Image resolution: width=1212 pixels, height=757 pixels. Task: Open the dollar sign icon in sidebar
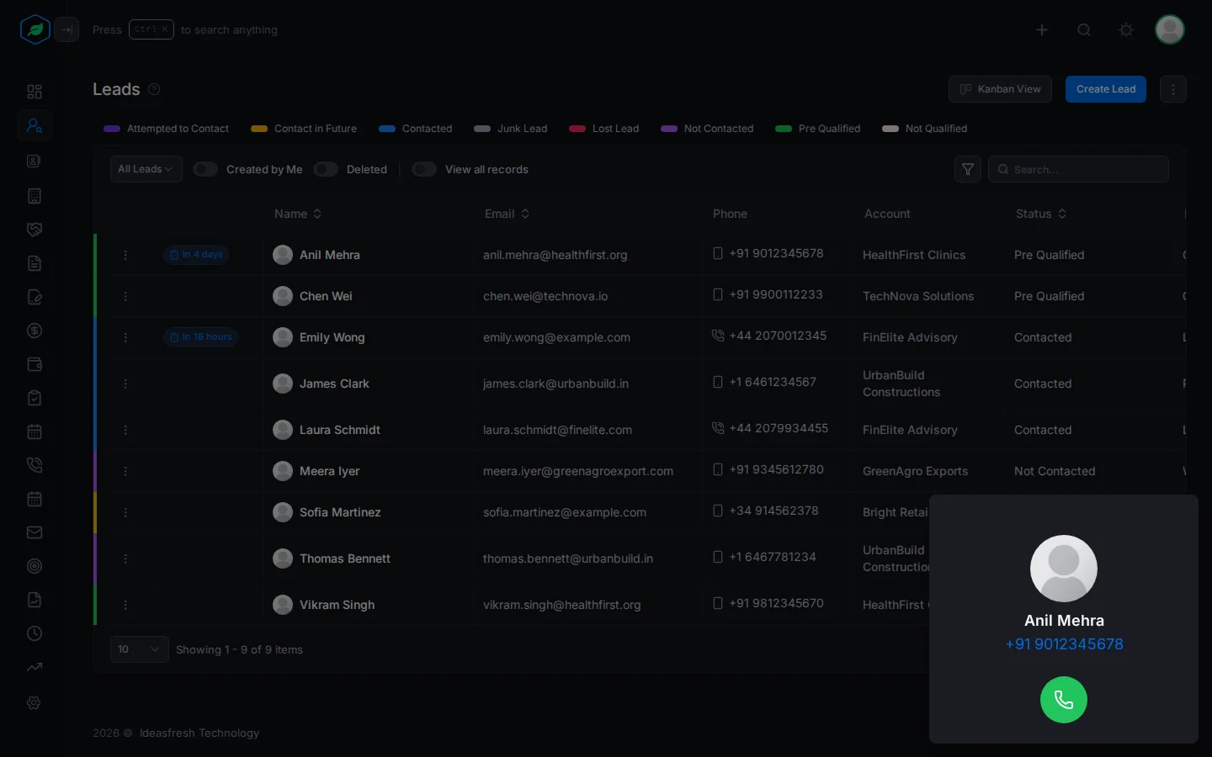35,331
